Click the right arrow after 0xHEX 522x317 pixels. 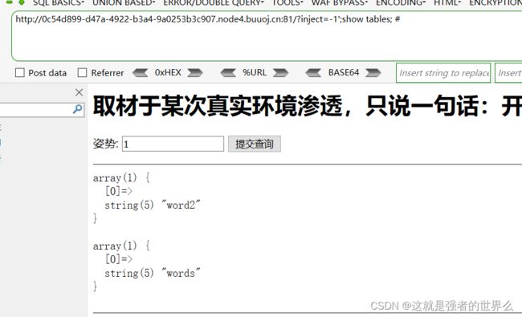coord(195,72)
